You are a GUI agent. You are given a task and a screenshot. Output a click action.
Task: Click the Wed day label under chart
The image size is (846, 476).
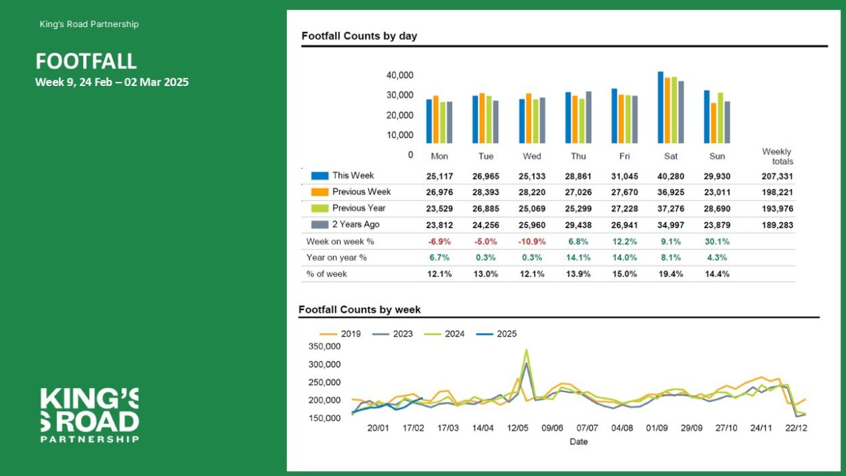point(532,156)
